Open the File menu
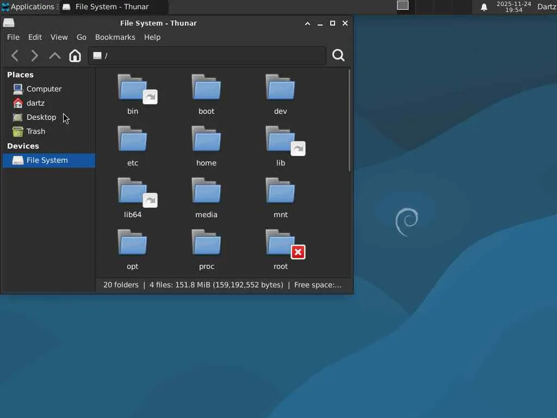Screen dimensions: 557x418 [13, 37]
